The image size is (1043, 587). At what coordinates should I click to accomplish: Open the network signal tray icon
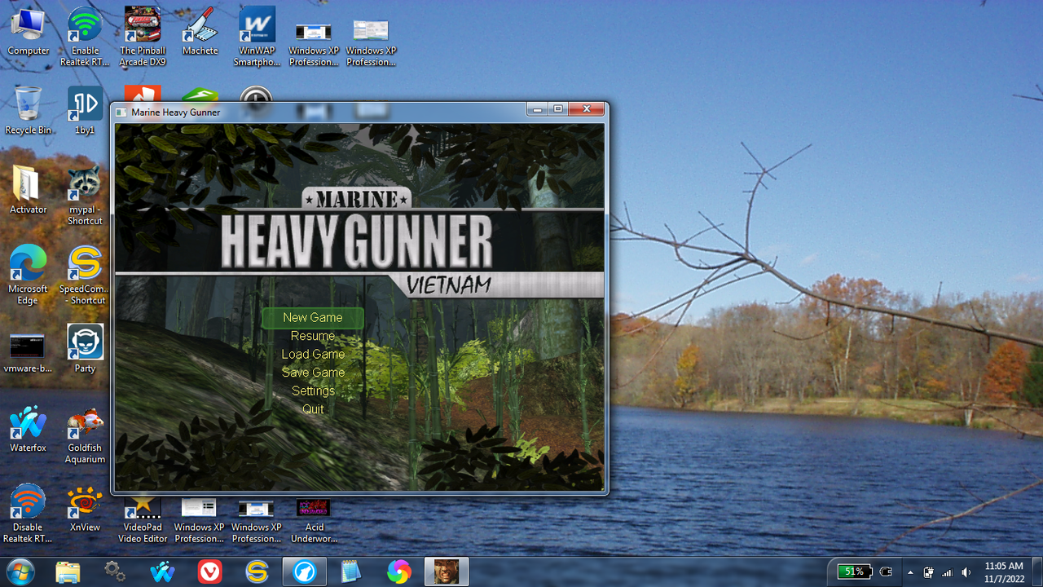[x=948, y=572]
